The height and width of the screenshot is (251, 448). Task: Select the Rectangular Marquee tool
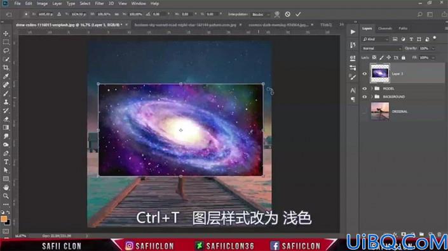(6, 42)
